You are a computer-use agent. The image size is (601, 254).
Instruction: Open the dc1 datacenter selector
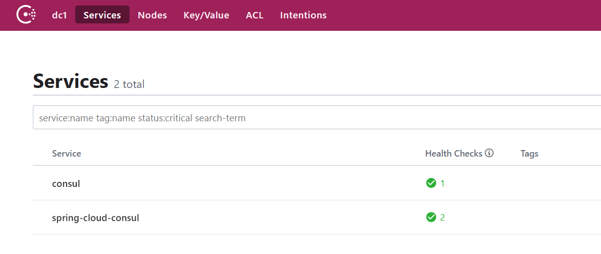[59, 15]
